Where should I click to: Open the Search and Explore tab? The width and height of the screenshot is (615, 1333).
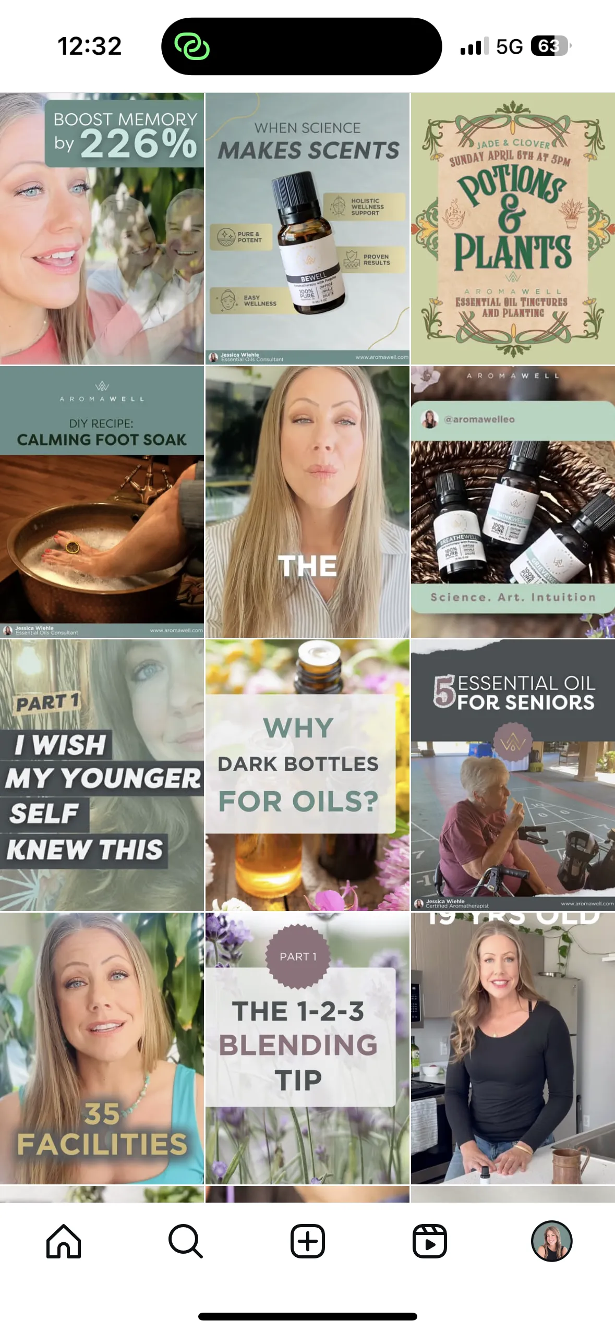coord(186,1241)
